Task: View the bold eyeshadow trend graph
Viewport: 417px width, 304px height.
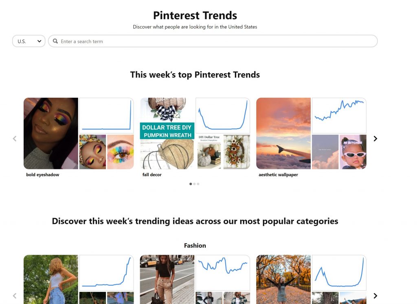Action: tap(106, 116)
